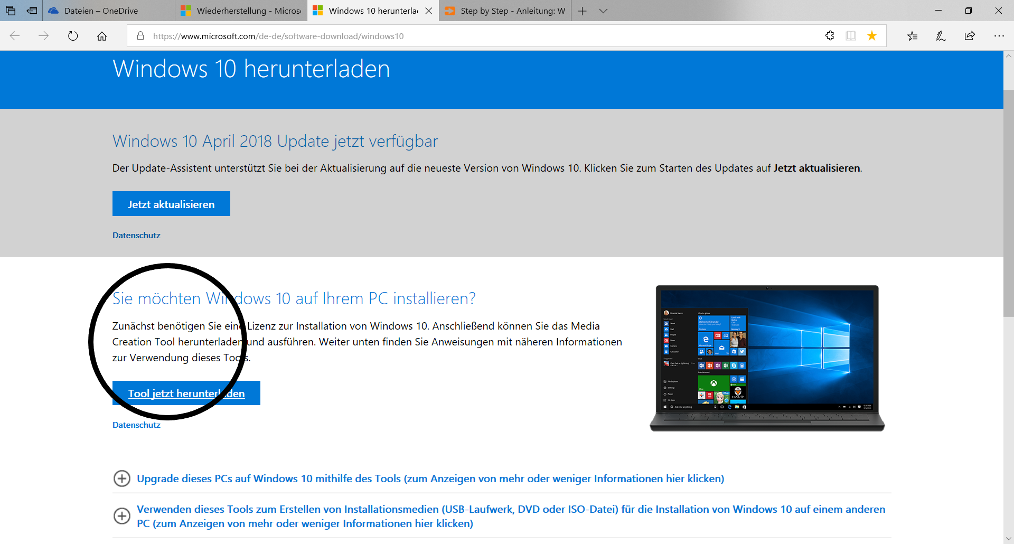This screenshot has width=1014, height=544.
Task: Switch to the Wiederherstellung - Microsoft tab
Action: (x=241, y=11)
